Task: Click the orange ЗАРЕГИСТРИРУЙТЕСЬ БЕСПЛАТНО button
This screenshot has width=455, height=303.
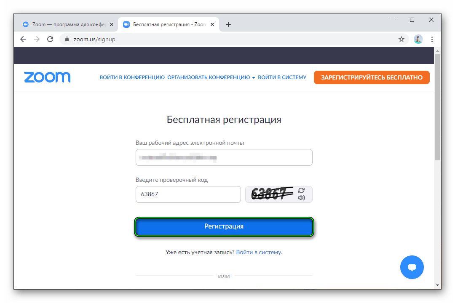Action: pyautogui.click(x=372, y=77)
